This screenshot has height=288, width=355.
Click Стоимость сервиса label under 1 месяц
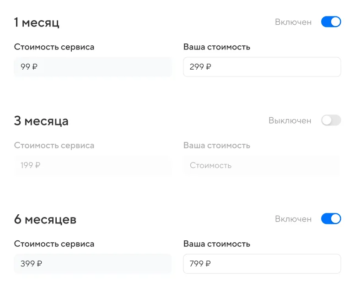coord(54,47)
